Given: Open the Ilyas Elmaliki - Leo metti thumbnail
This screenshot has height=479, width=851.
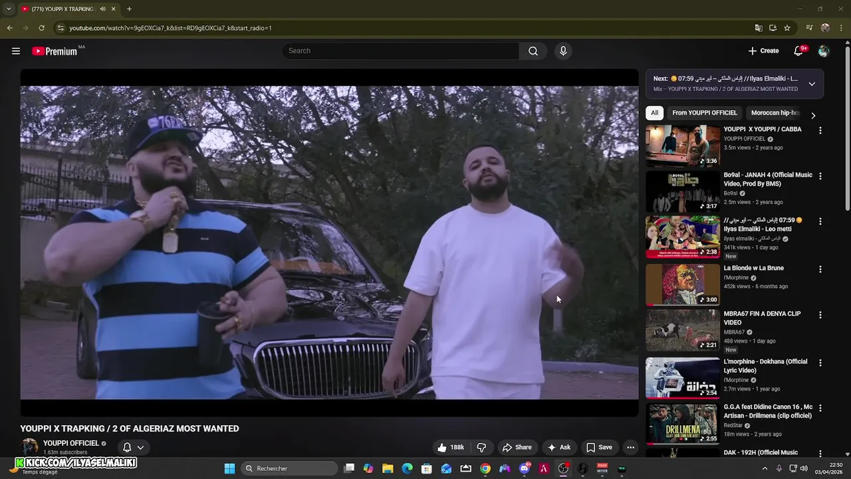Looking at the screenshot, I should tap(683, 237).
